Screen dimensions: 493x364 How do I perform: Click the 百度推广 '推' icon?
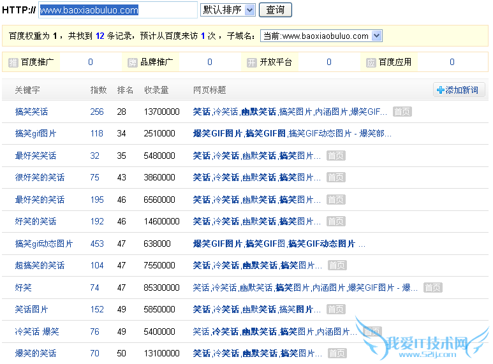(x=13, y=62)
